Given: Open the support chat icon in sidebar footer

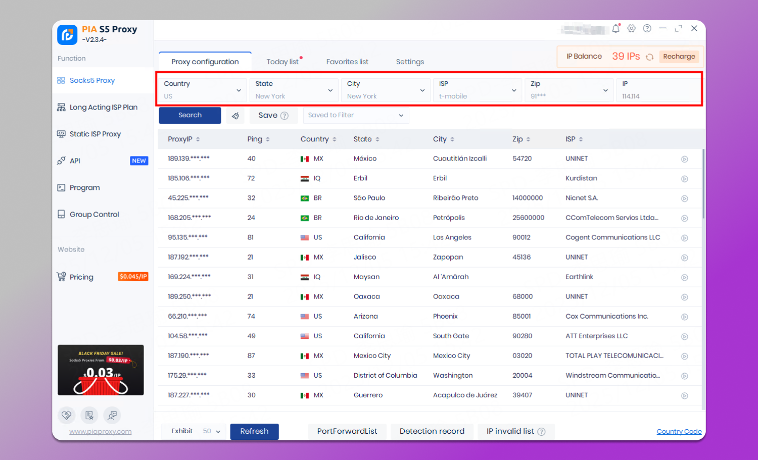Looking at the screenshot, I should coord(112,415).
